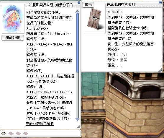Click the title text +12 雙影鏡界斗篷 知識份子的
The height and width of the screenshot is (138, 164).
coord(49,5)
